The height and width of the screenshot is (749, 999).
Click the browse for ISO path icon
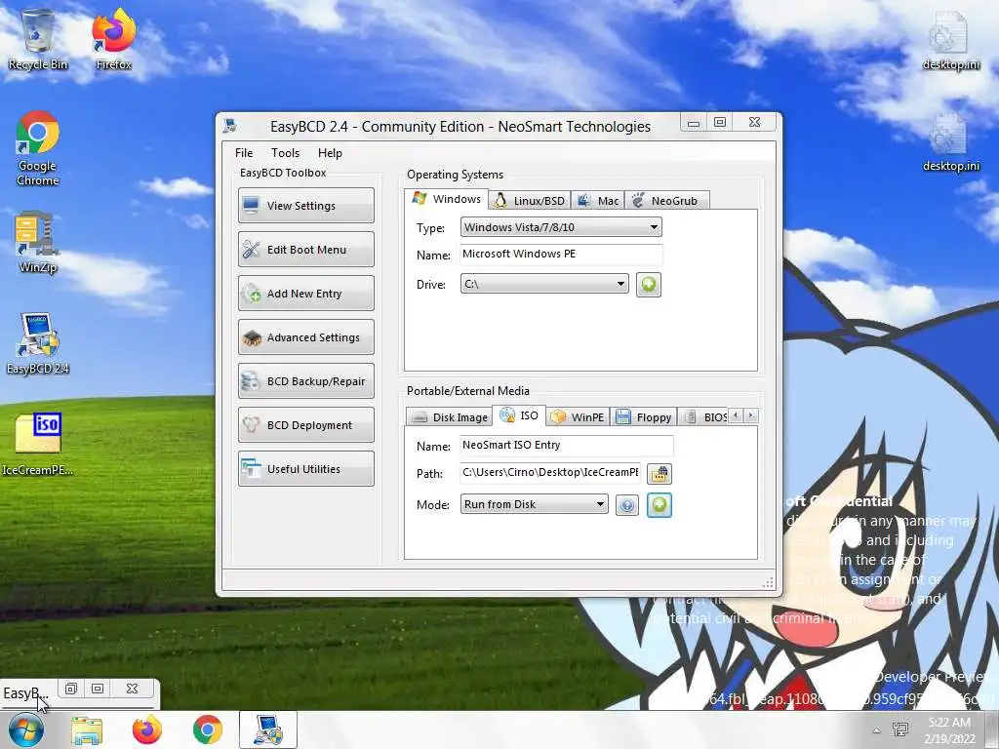(x=659, y=473)
